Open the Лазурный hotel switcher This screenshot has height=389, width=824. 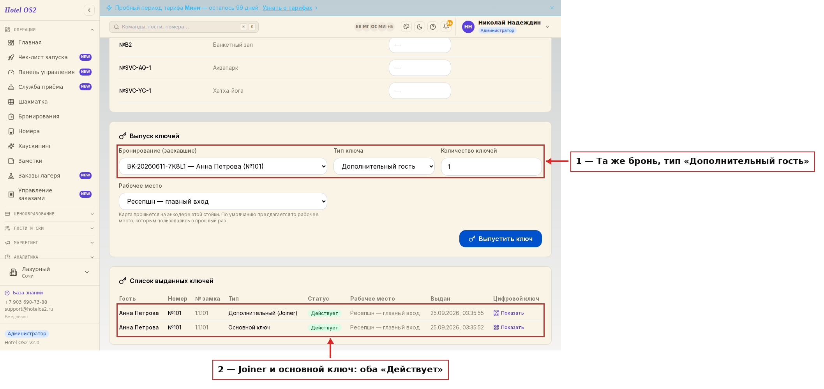click(49, 272)
